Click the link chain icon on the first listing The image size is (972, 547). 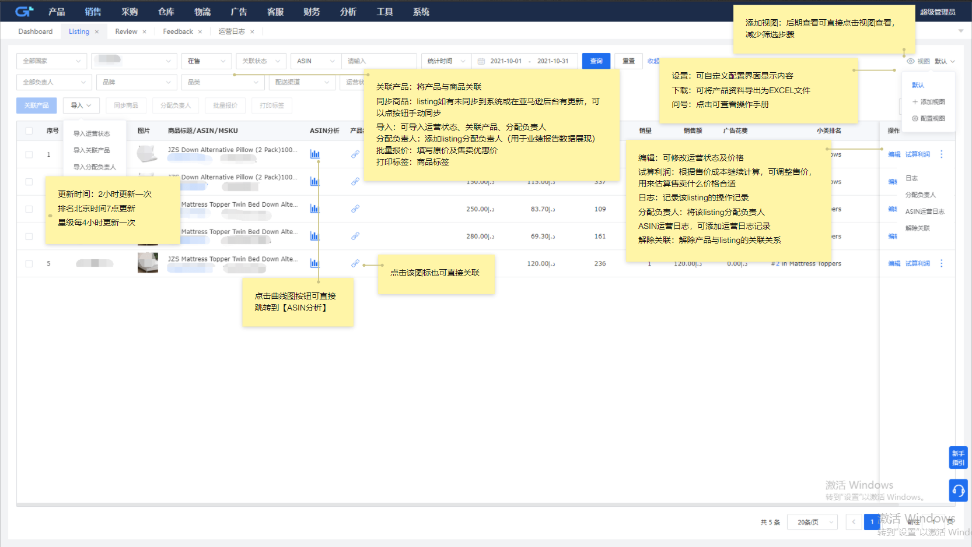(x=355, y=154)
